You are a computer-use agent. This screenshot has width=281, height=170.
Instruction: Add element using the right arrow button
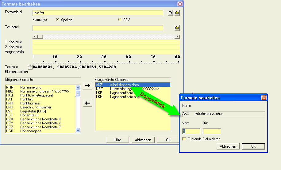88,86
